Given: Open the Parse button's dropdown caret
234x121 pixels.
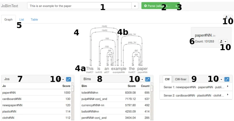Looking at the screenshot, I should [x=176, y=6].
